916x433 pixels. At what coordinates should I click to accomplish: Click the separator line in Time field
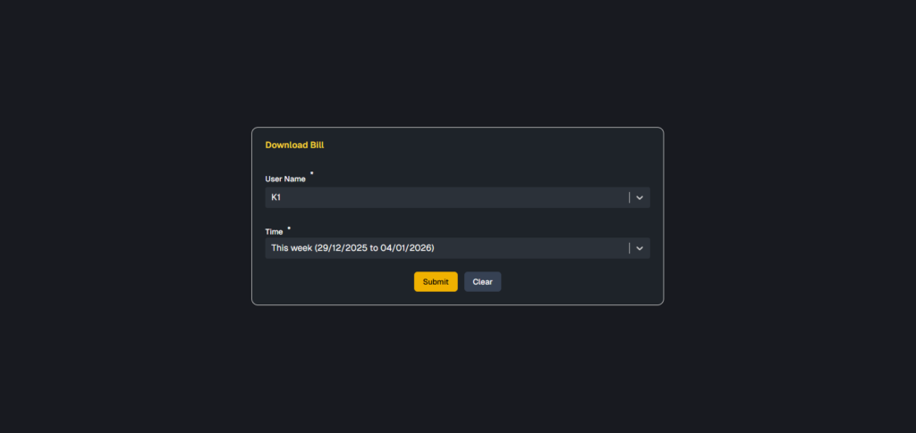click(x=630, y=248)
